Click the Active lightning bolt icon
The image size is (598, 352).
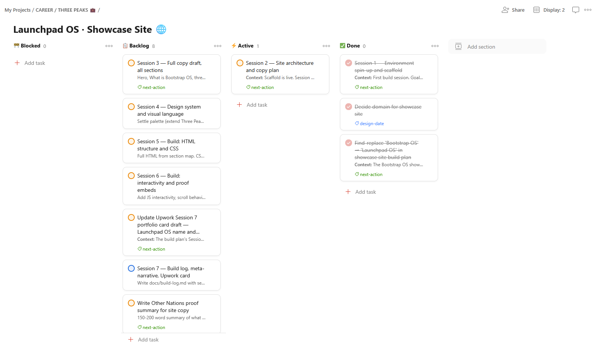(x=234, y=46)
